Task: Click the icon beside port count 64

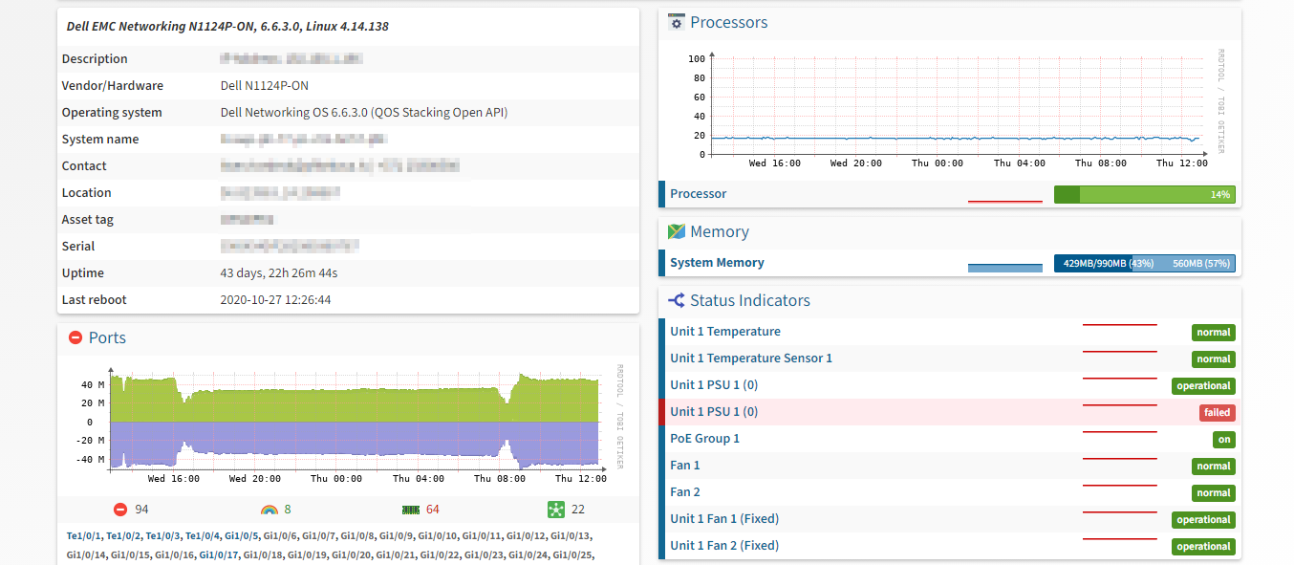Action: pos(412,510)
